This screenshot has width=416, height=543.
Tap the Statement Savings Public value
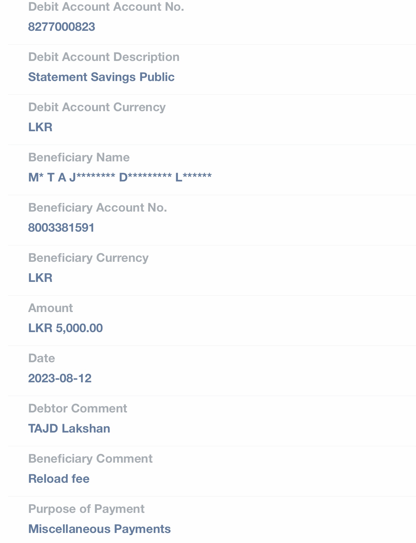point(101,77)
